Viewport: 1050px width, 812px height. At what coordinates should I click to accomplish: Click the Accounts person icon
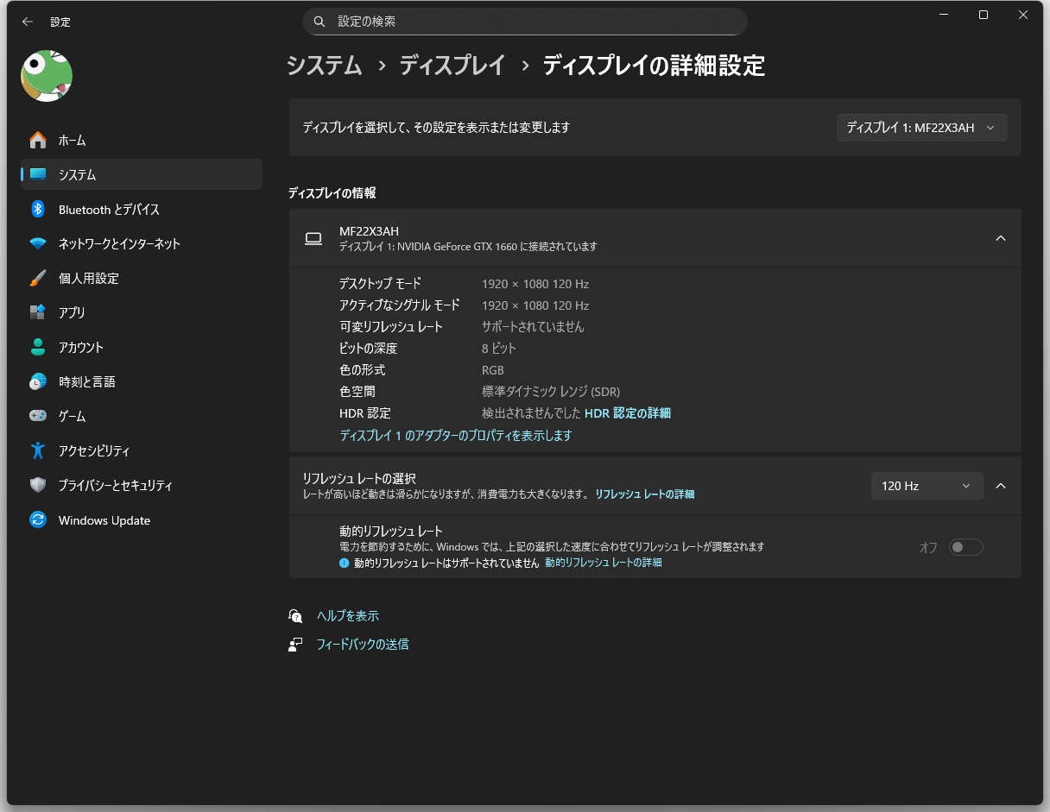pos(38,347)
